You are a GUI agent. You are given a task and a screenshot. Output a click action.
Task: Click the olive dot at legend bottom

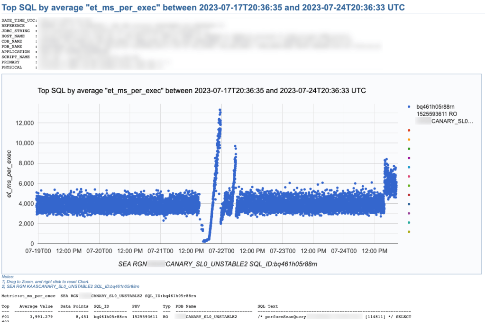(409, 232)
